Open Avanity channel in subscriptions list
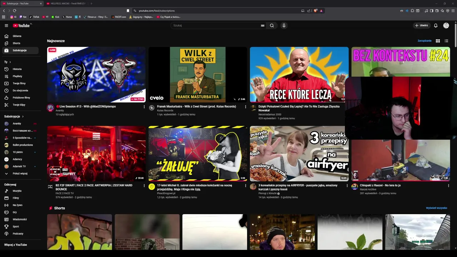 21,124
